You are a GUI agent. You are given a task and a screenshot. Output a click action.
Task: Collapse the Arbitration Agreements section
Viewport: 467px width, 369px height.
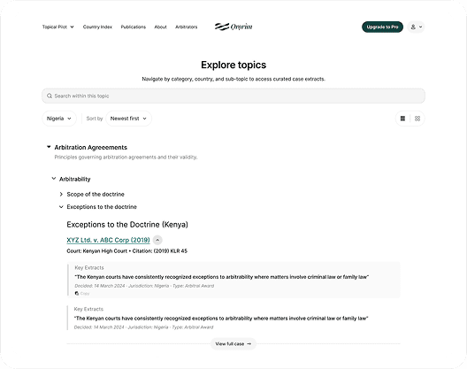49,147
